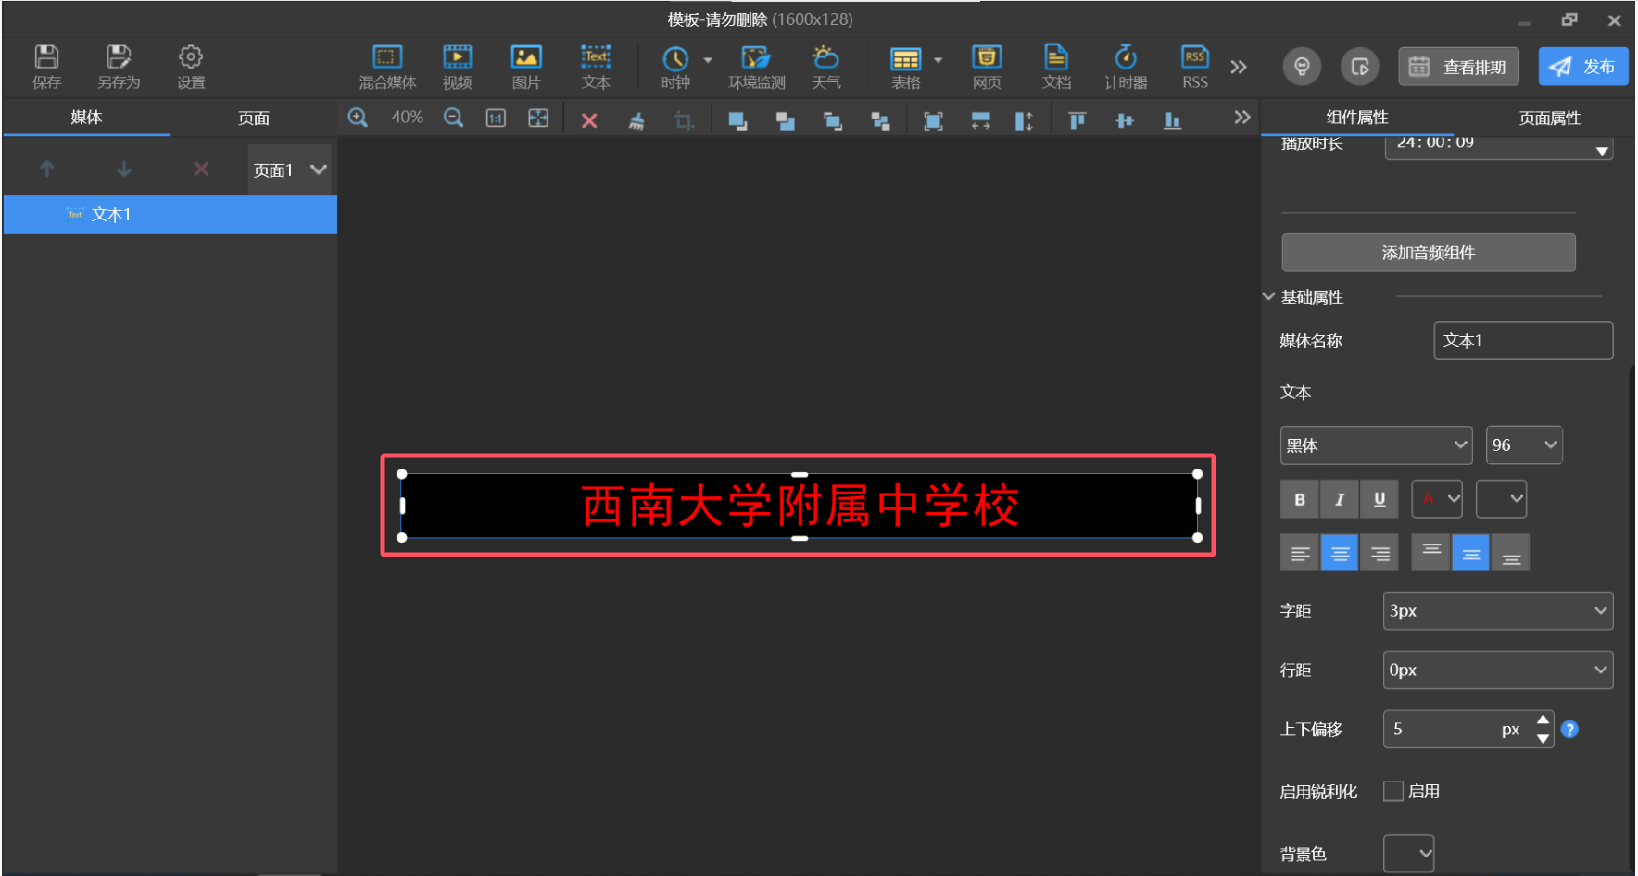Insert a Video component from toolbar
The height and width of the screenshot is (876, 1638).
(457, 67)
